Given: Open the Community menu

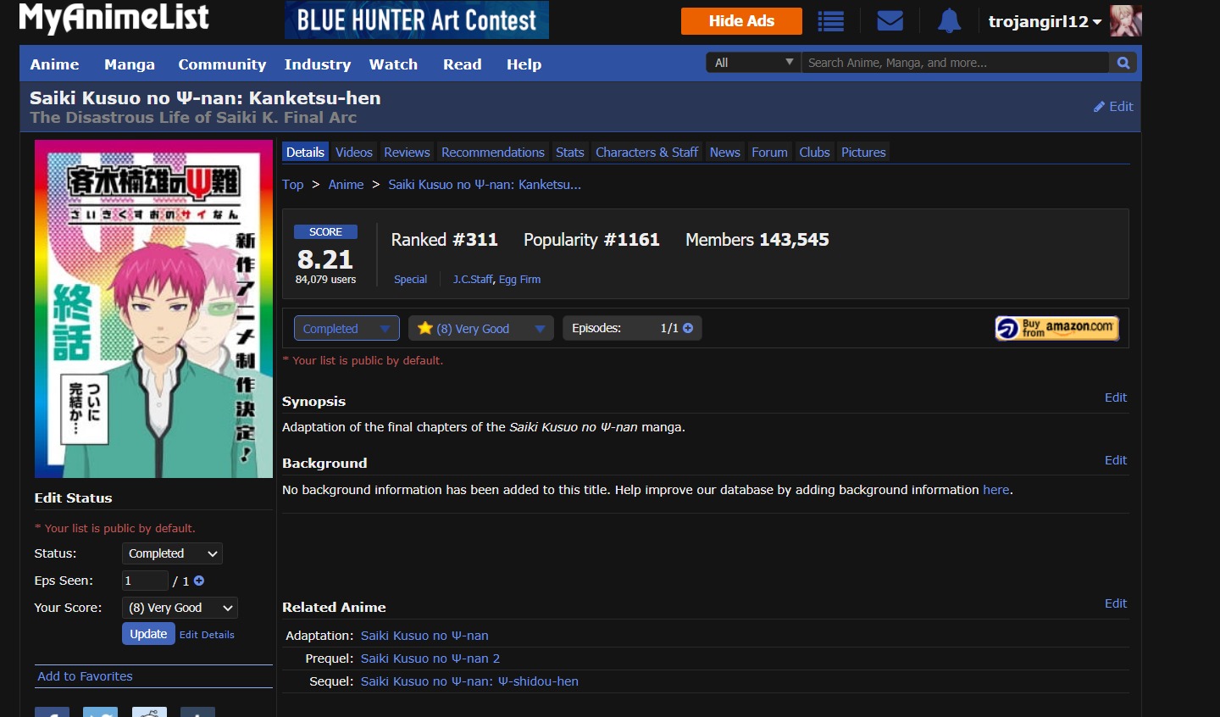Looking at the screenshot, I should [222, 64].
